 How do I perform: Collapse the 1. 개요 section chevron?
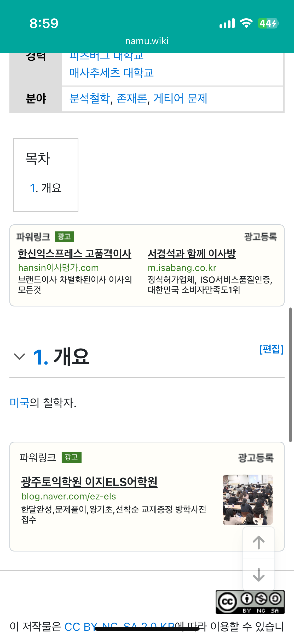pos(19,356)
